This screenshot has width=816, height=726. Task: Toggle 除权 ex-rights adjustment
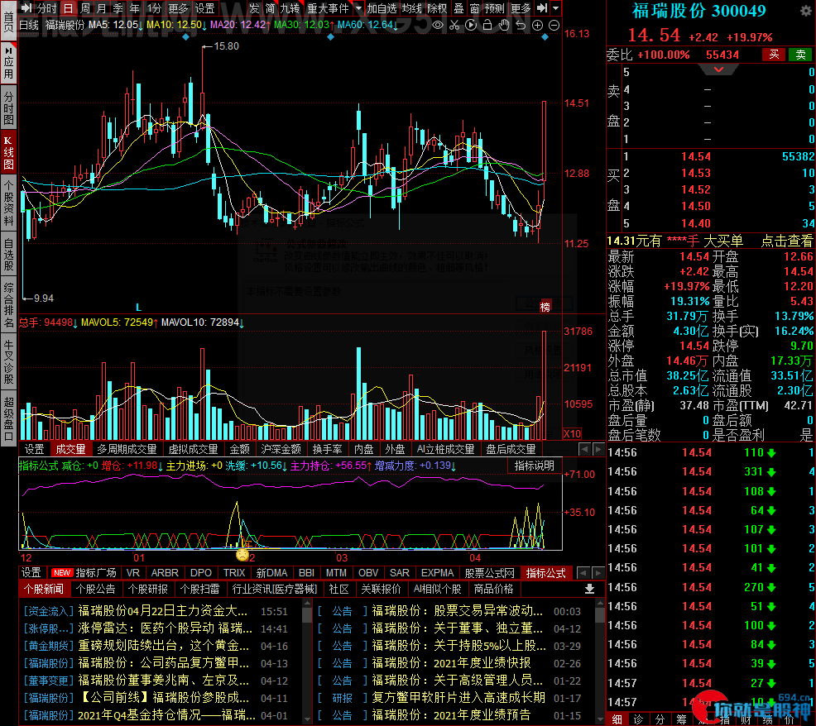click(437, 8)
